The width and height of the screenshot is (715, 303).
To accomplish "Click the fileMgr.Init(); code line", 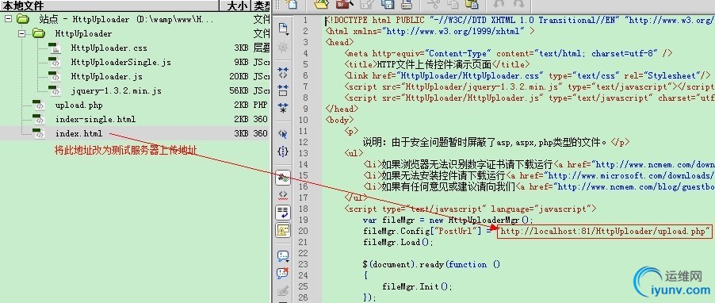I will [417, 286].
